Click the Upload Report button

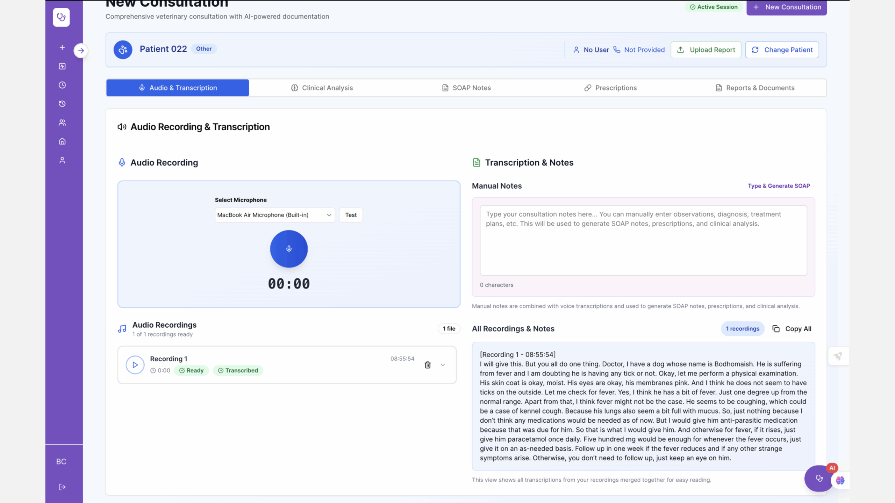tap(706, 50)
